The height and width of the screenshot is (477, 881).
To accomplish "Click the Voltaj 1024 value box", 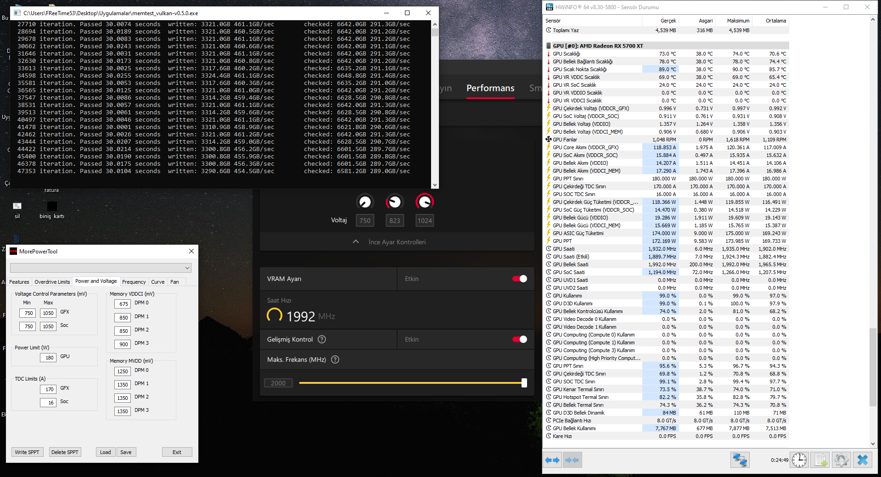I will click(425, 221).
